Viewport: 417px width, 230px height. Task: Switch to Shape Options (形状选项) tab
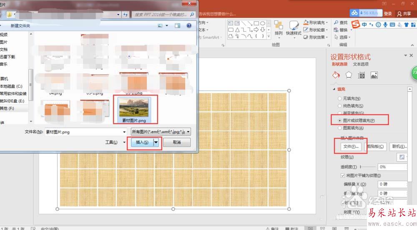tap(339, 64)
